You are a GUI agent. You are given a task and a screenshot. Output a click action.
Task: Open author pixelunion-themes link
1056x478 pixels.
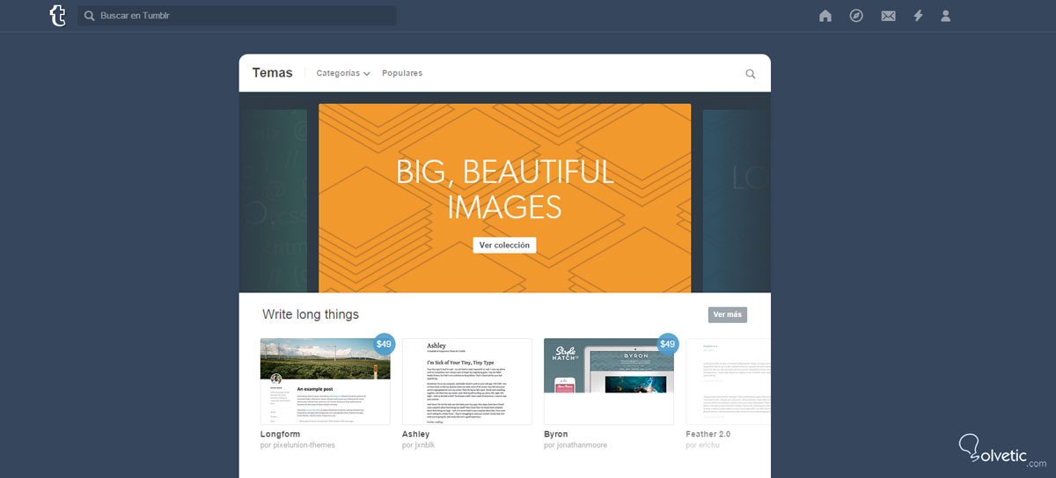click(297, 445)
